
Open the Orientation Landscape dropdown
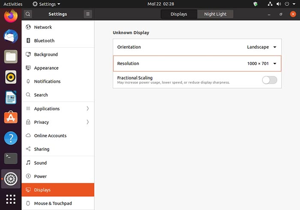tap(261, 47)
